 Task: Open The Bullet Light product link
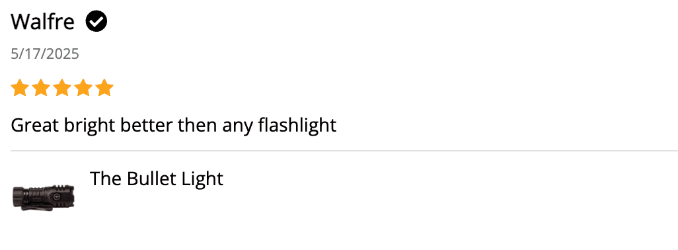click(x=157, y=178)
